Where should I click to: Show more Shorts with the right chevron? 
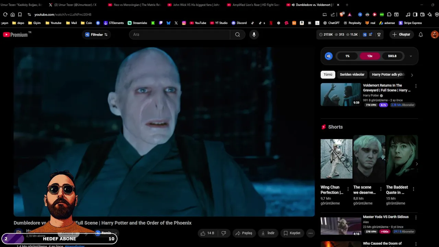[x=416, y=164]
